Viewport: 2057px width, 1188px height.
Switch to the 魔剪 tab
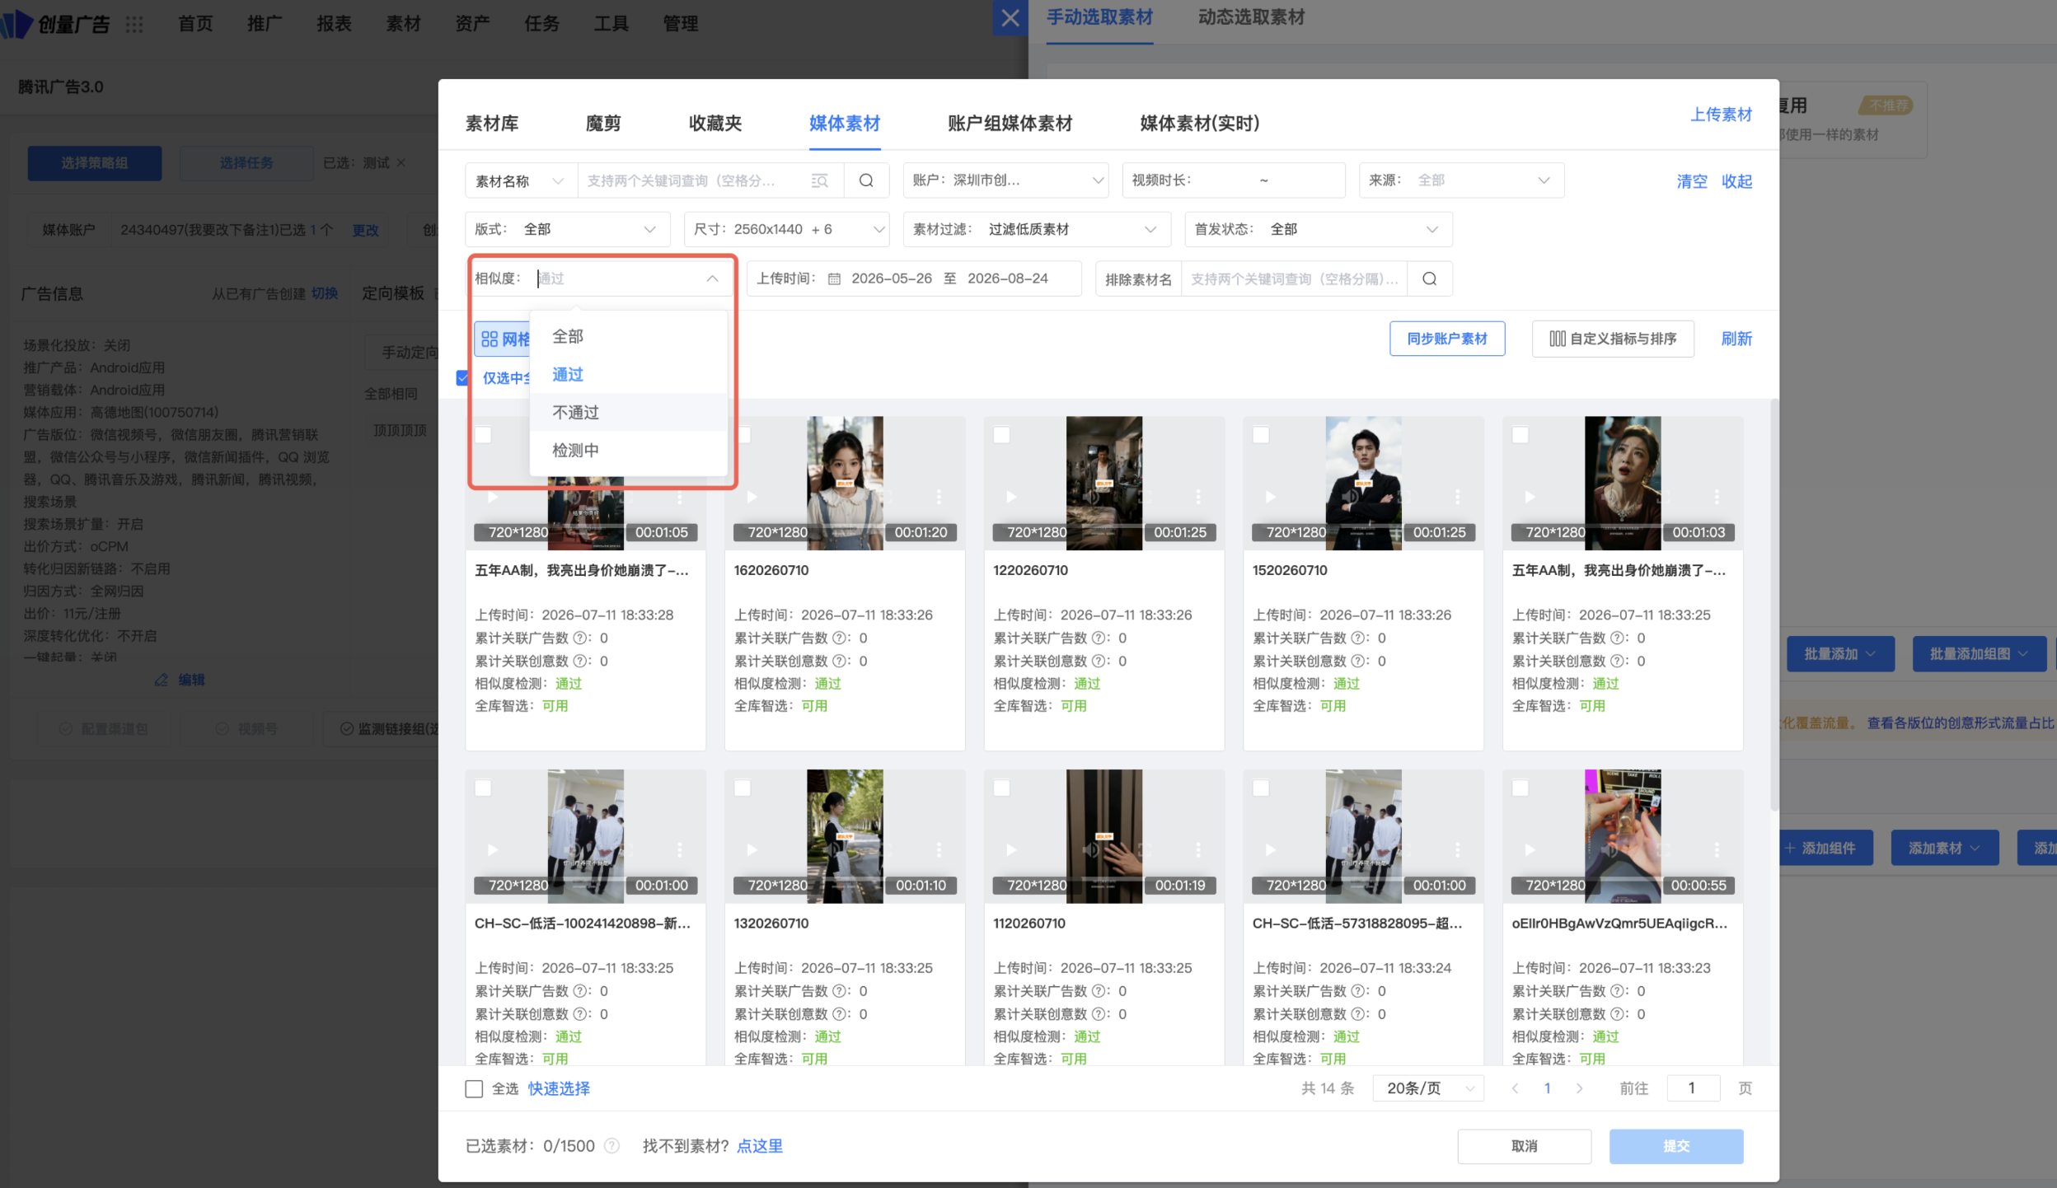point(603,123)
